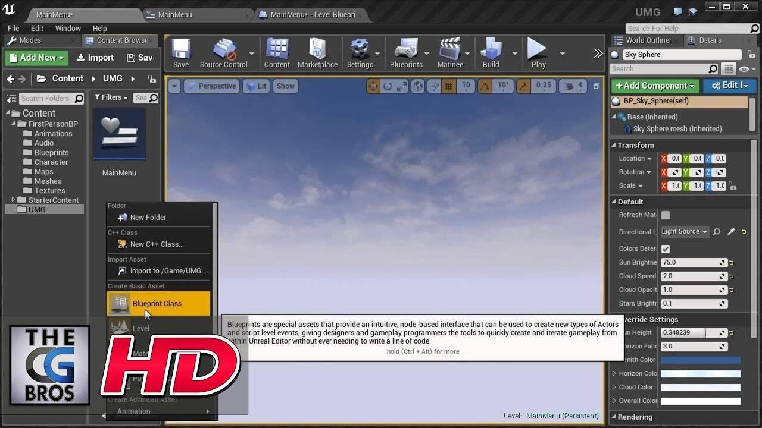Click the Save toolbar icon
This screenshot has width=762, height=428.
click(180, 53)
